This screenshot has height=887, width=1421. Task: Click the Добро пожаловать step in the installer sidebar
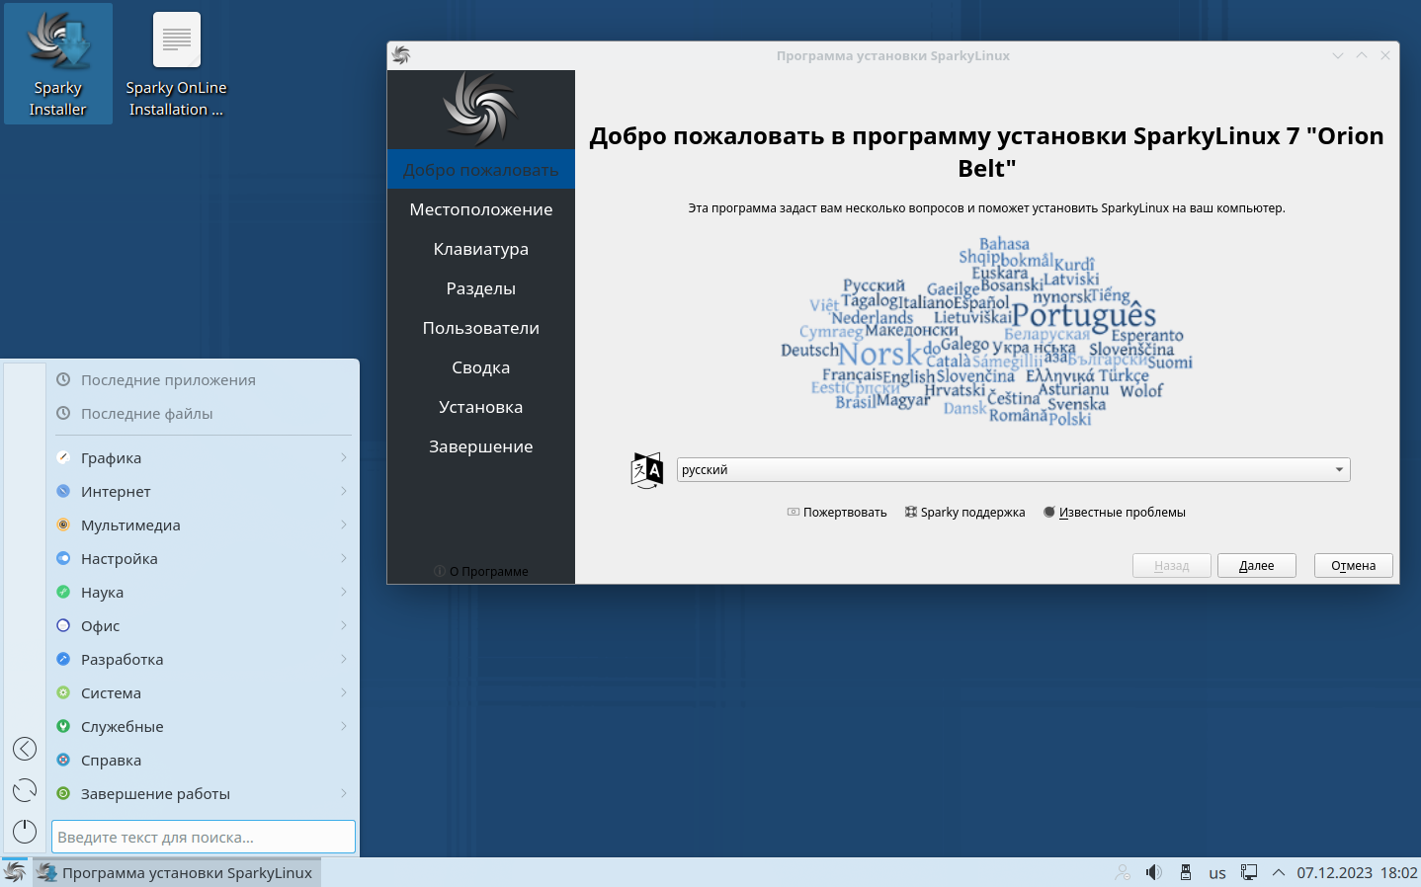[x=481, y=170]
